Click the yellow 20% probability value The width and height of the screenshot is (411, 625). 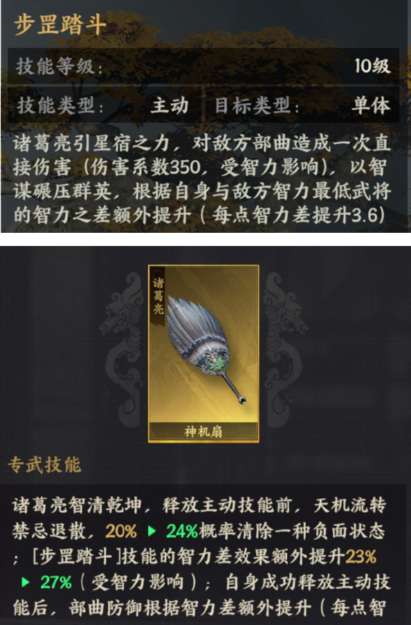(x=121, y=531)
